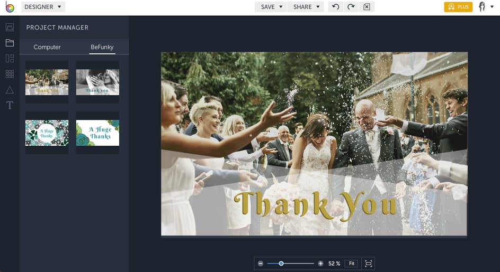This screenshot has height=272, width=500.
Task: Click the 52 % zoom value
Action: [334, 264]
